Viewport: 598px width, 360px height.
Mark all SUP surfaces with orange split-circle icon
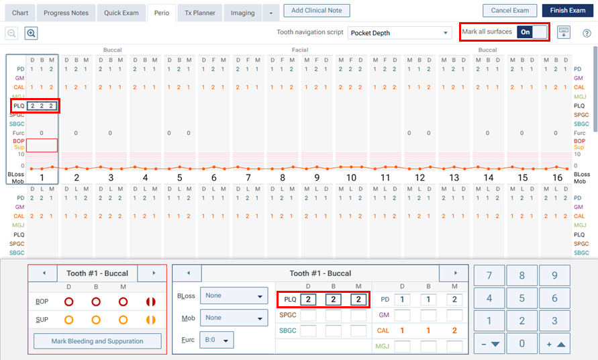[x=150, y=320]
